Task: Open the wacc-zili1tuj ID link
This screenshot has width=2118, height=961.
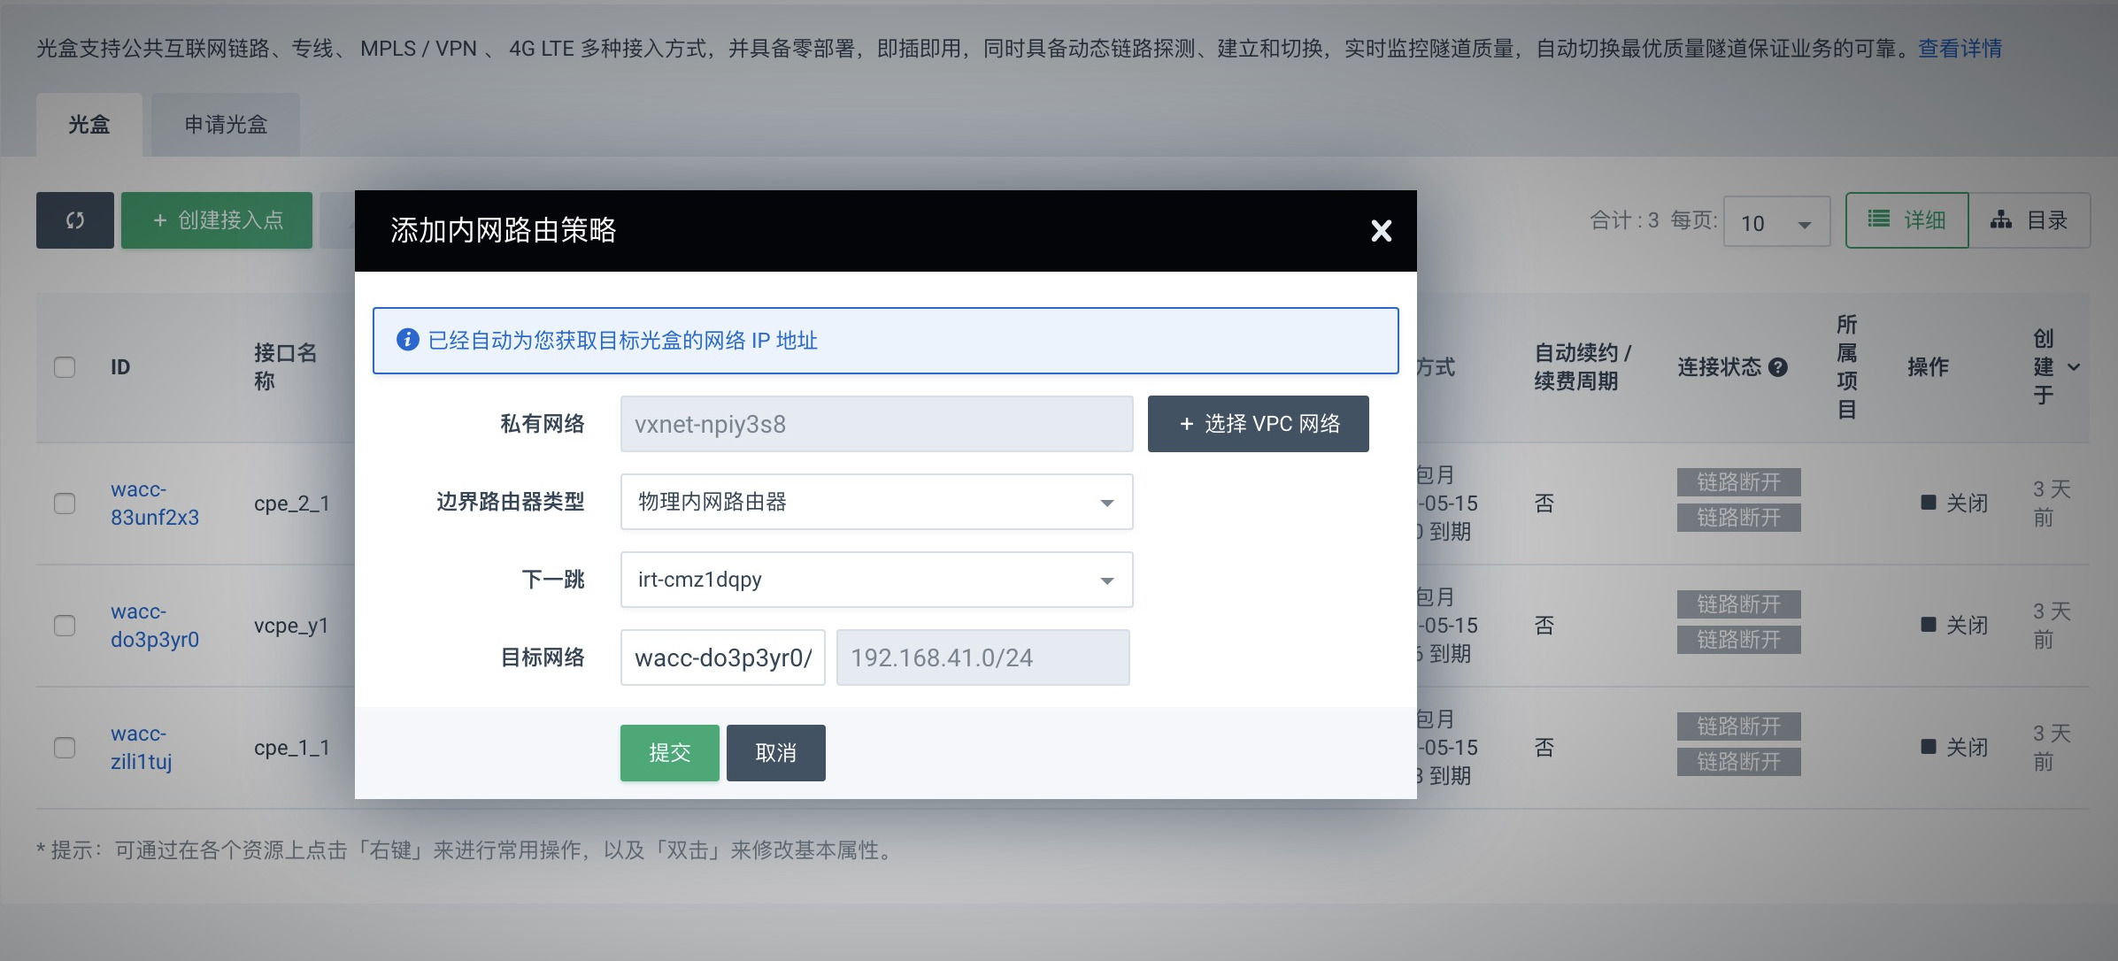Action: click(x=142, y=748)
